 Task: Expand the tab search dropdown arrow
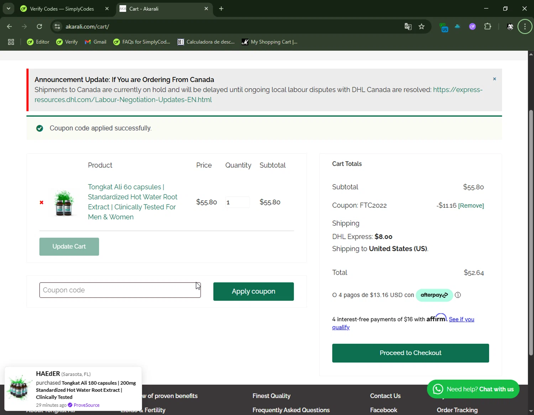pyautogui.click(x=8, y=9)
